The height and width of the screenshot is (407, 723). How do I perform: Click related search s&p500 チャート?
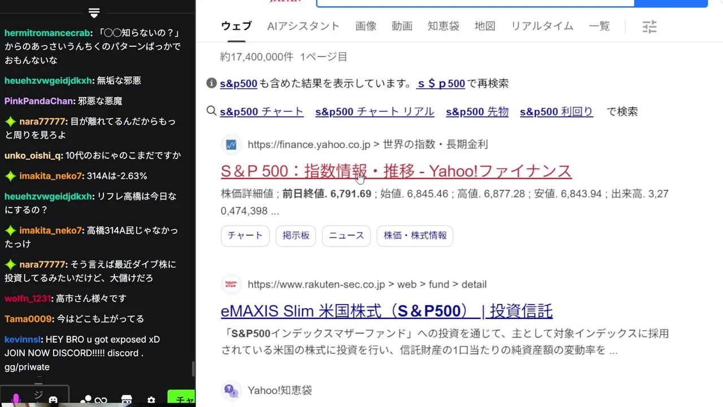coord(262,112)
